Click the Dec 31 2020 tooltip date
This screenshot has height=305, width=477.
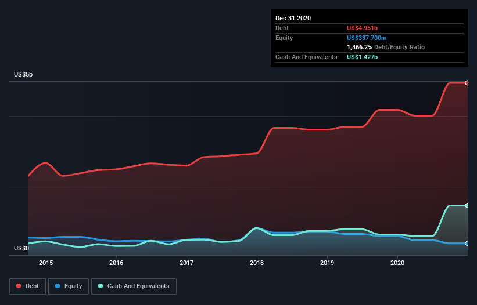(293, 18)
